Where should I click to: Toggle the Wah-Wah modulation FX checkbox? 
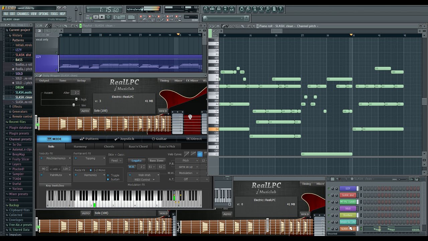pyautogui.click(x=130, y=175)
